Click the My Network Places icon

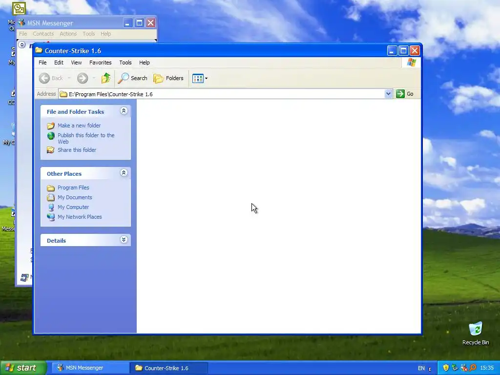click(51, 217)
